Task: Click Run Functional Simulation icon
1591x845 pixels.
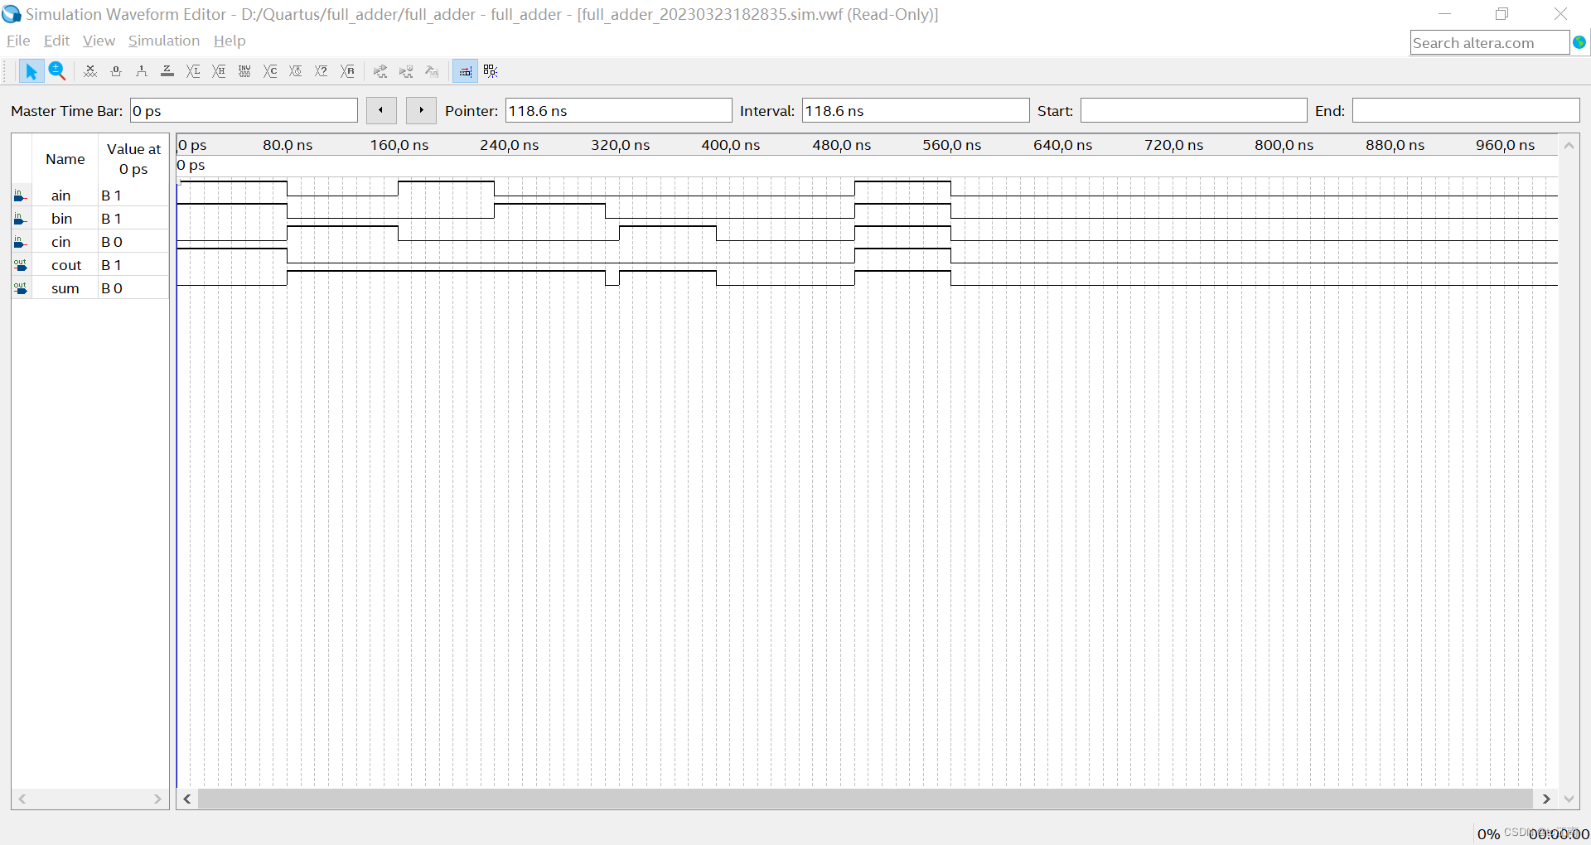Action: pos(380,71)
